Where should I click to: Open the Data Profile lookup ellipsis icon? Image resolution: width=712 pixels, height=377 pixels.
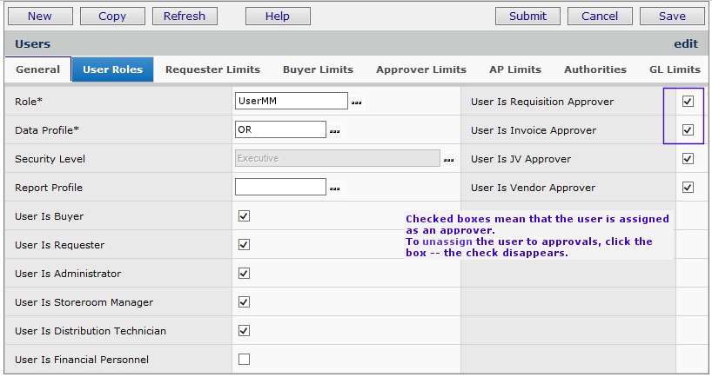click(x=334, y=131)
